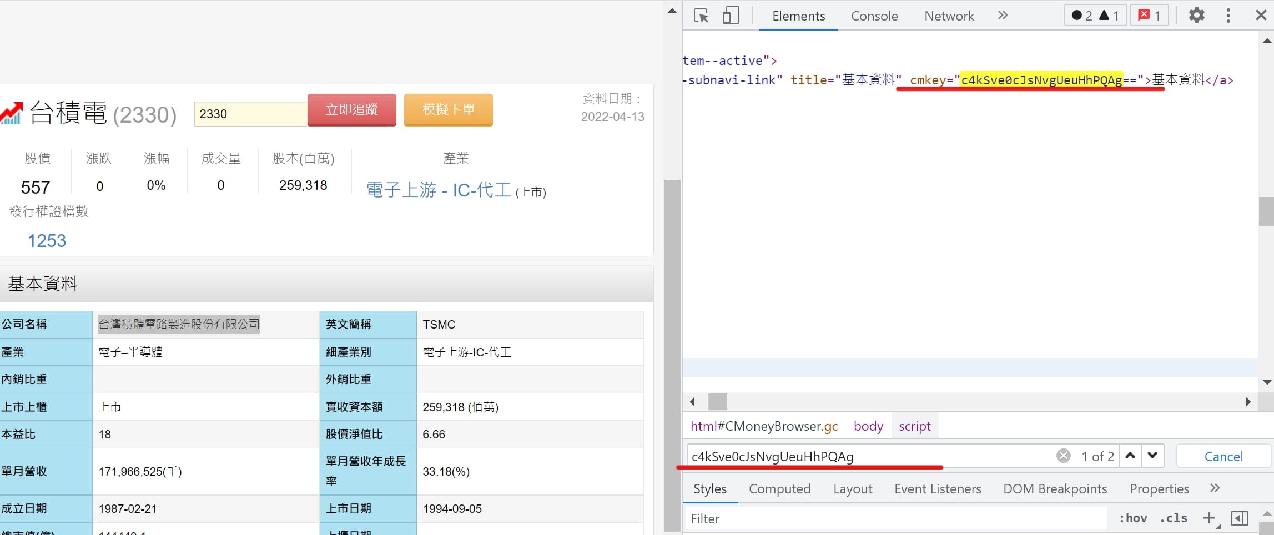Open the 電子上游 - IC-代工 industry link
Viewport: 1274px width, 535px height.
point(438,190)
